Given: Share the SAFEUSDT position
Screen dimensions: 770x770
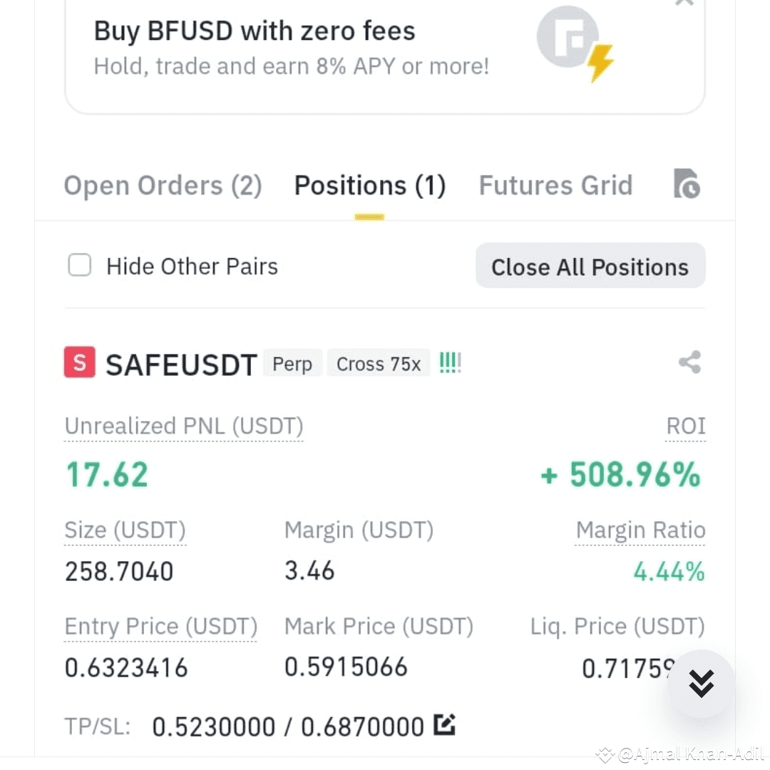Looking at the screenshot, I should click(689, 362).
